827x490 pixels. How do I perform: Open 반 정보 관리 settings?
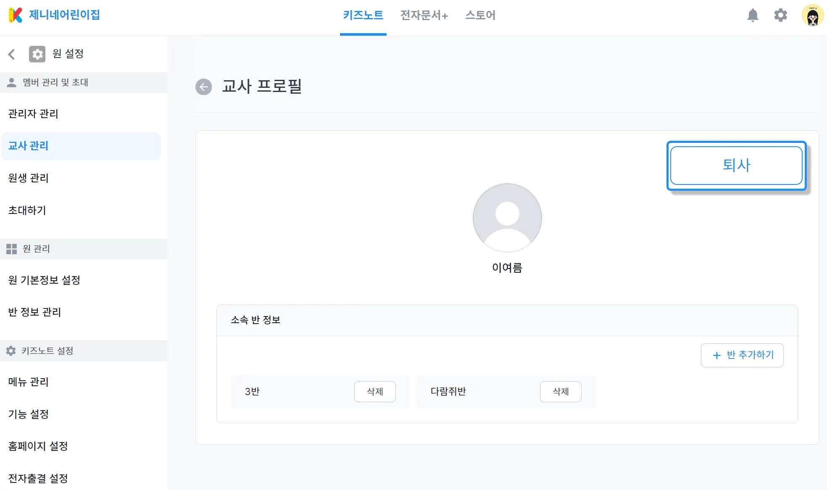pyautogui.click(x=35, y=312)
